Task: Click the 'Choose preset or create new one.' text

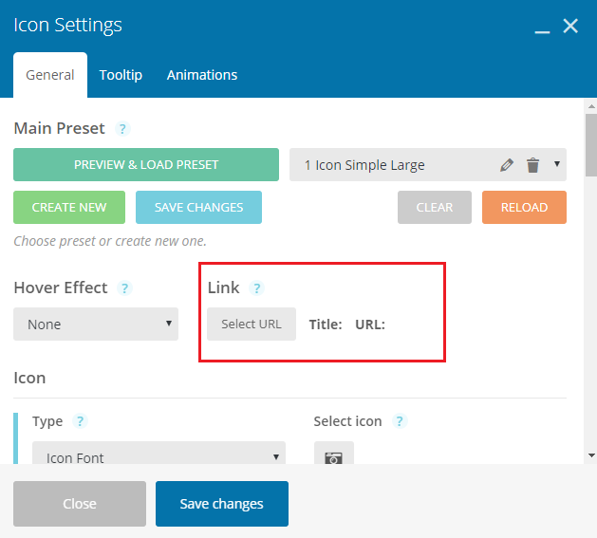Action: 110,241
